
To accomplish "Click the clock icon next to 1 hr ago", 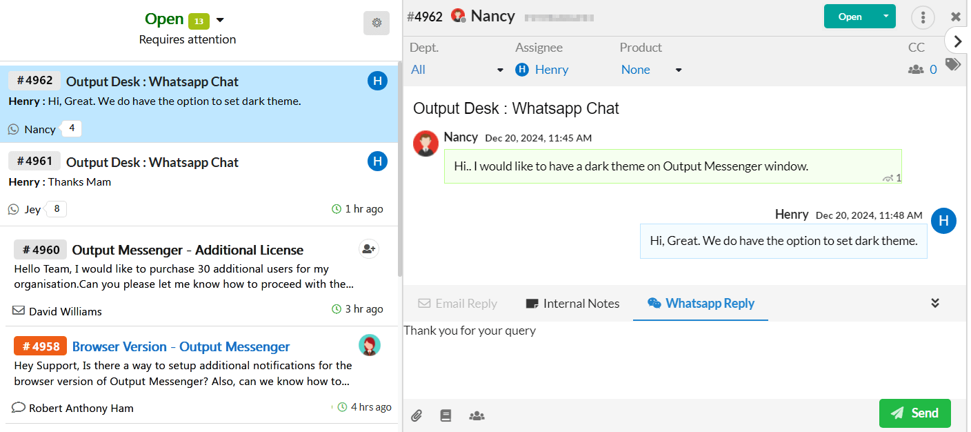I will 337,209.
